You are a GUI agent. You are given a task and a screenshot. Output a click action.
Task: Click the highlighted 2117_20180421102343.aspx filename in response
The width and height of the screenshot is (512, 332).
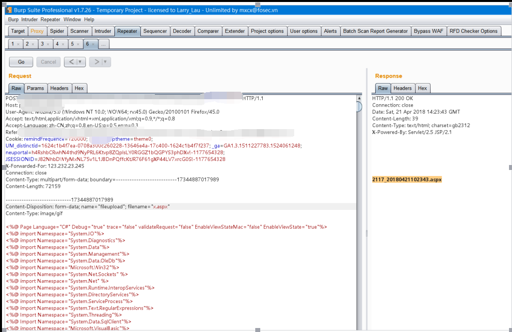pos(407,179)
